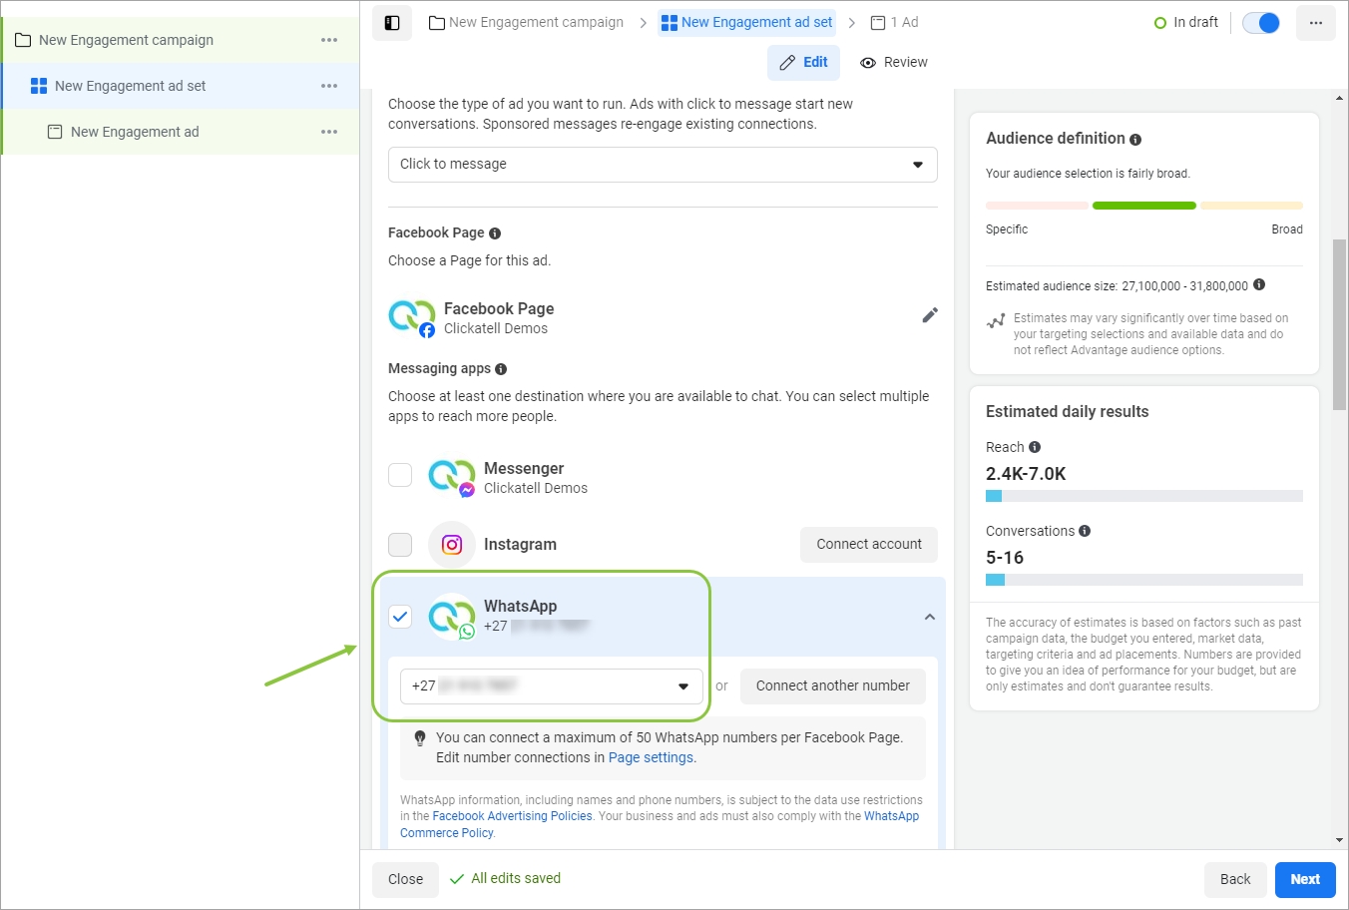Click the info icon beside Messaging apps
This screenshot has height=910, width=1349.
pos(501,369)
